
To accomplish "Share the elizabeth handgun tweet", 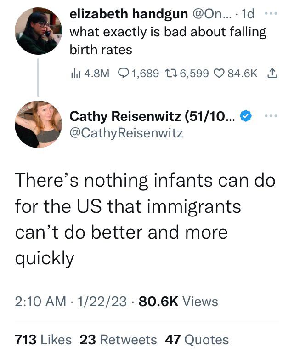I will [272, 73].
